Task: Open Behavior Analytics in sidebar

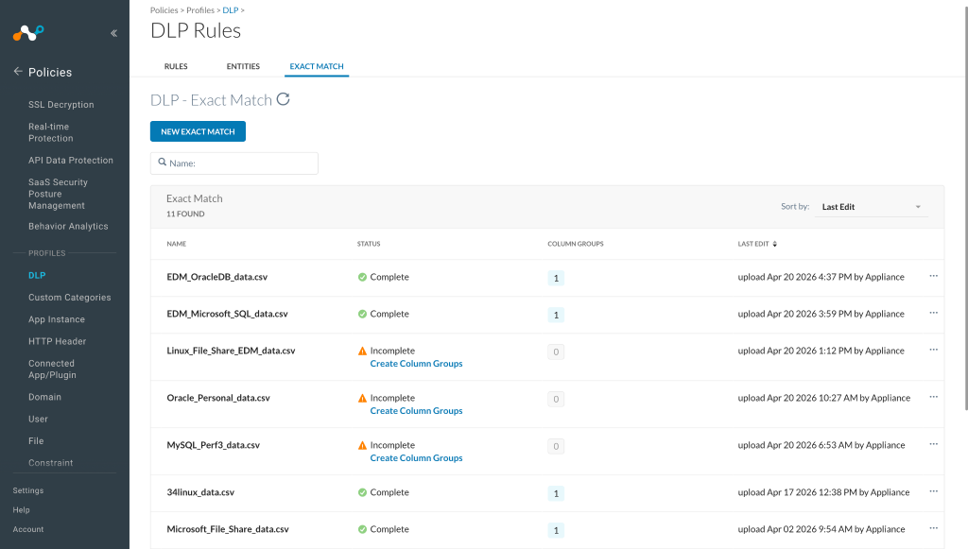Action: pos(68,227)
